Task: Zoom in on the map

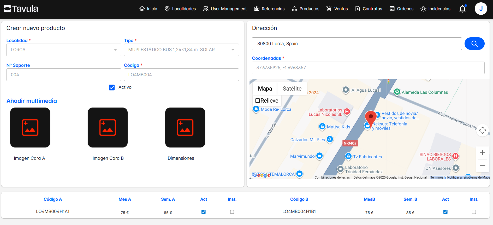Action: 482,153
